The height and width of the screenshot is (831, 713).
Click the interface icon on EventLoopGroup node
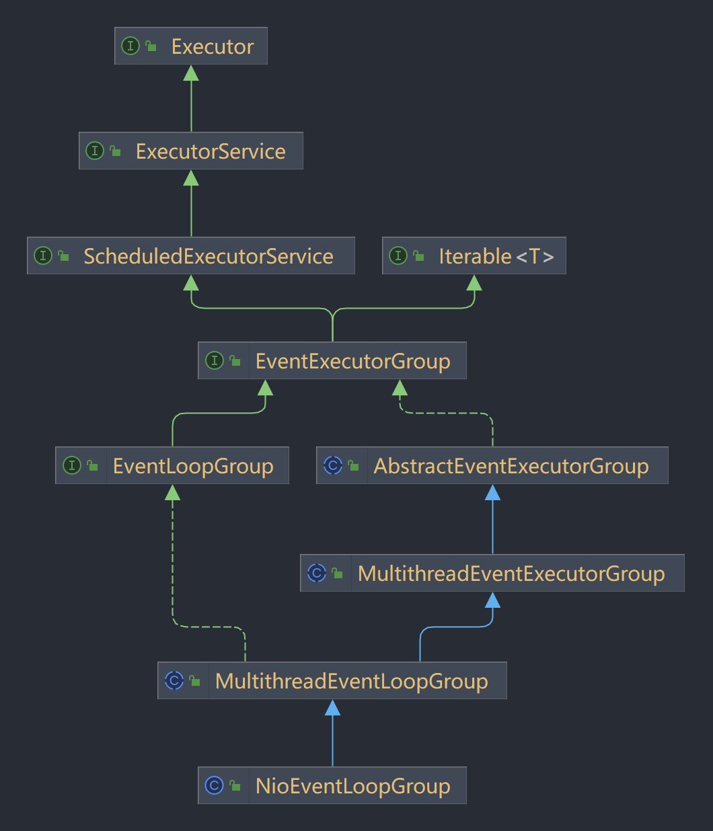(x=72, y=465)
